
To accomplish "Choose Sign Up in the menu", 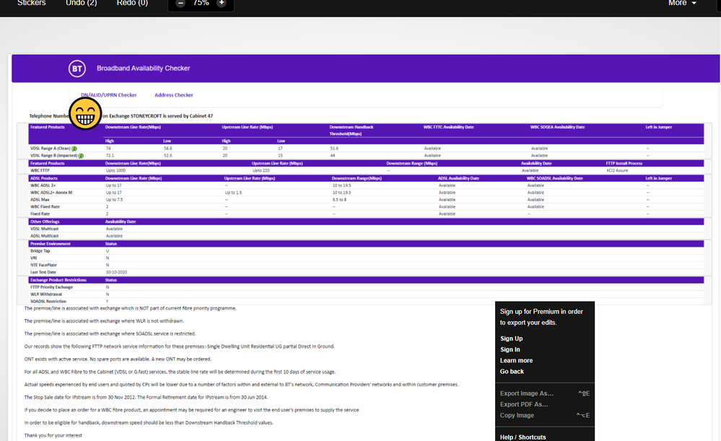I will pos(511,339).
